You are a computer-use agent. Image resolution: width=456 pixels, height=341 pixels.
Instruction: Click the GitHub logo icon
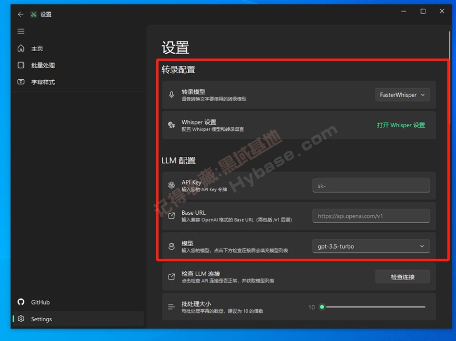pos(21,302)
